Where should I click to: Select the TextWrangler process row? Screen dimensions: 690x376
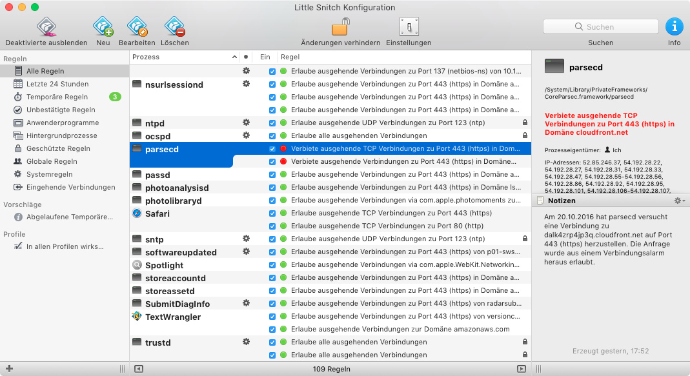tap(172, 317)
